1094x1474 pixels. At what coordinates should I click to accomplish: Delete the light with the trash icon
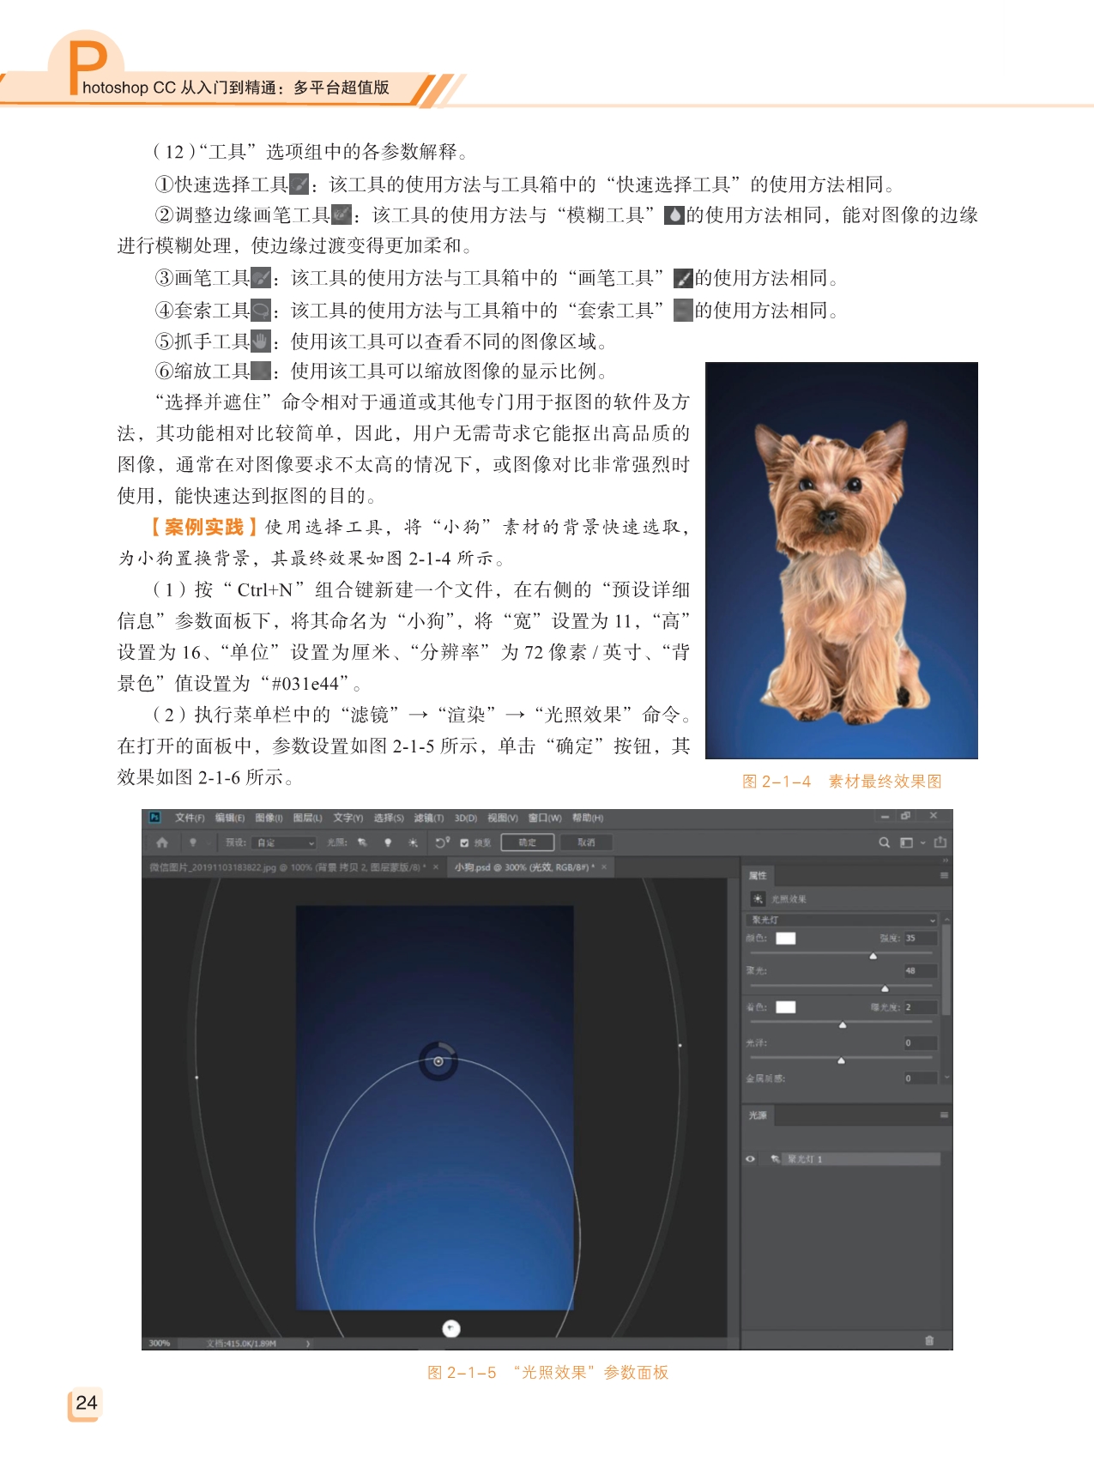tap(929, 1340)
